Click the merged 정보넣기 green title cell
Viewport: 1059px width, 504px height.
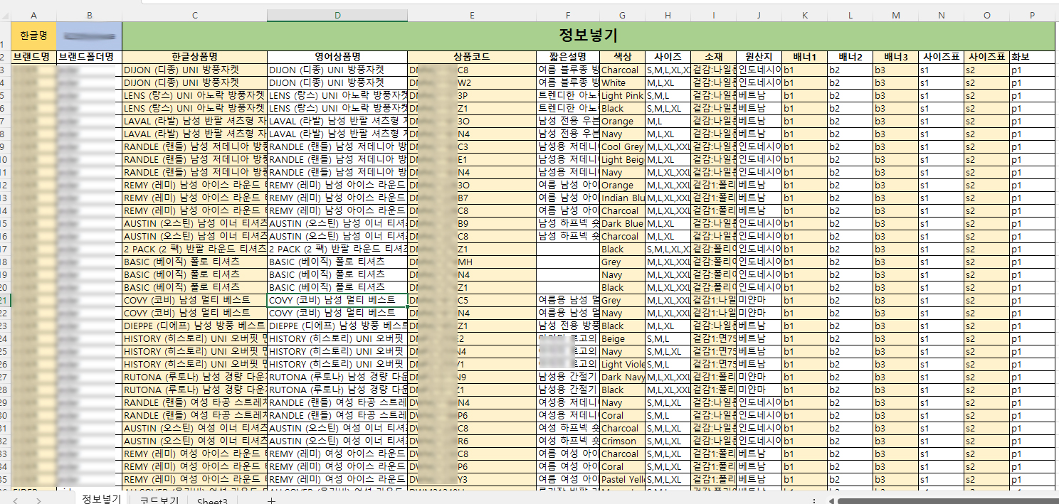point(588,36)
